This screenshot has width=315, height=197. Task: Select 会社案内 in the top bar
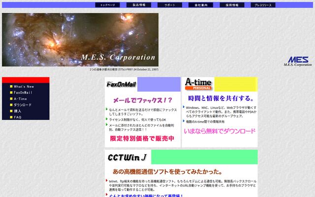pyautogui.click(x=201, y=5)
